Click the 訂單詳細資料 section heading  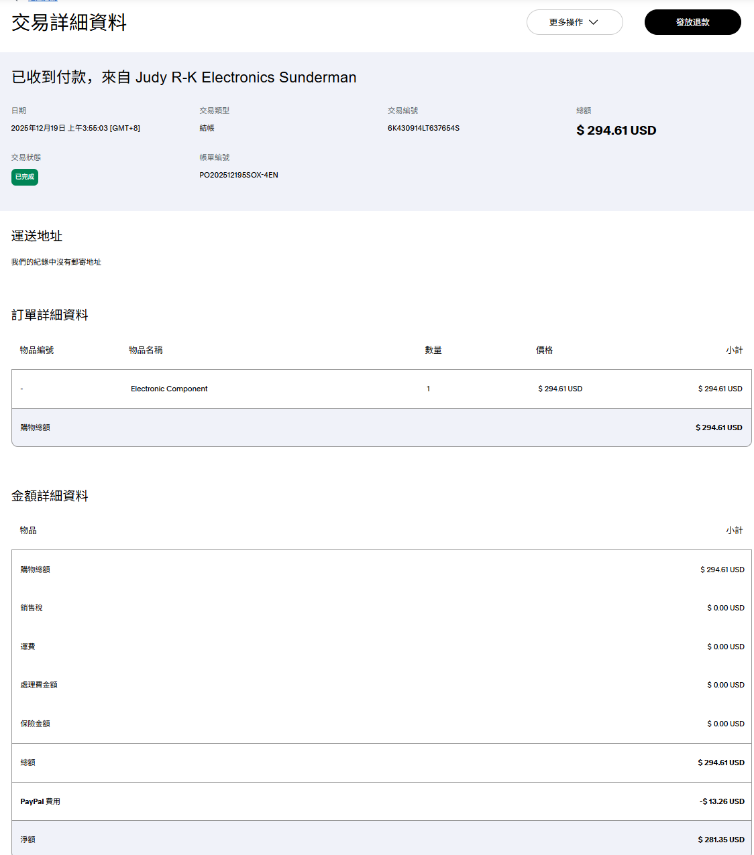[50, 315]
